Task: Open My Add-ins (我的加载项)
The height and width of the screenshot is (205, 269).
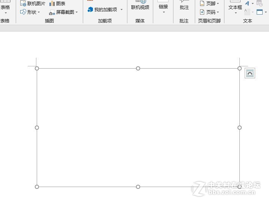Action: 102,10
